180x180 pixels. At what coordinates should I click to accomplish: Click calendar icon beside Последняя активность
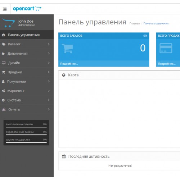click(x=64, y=156)
